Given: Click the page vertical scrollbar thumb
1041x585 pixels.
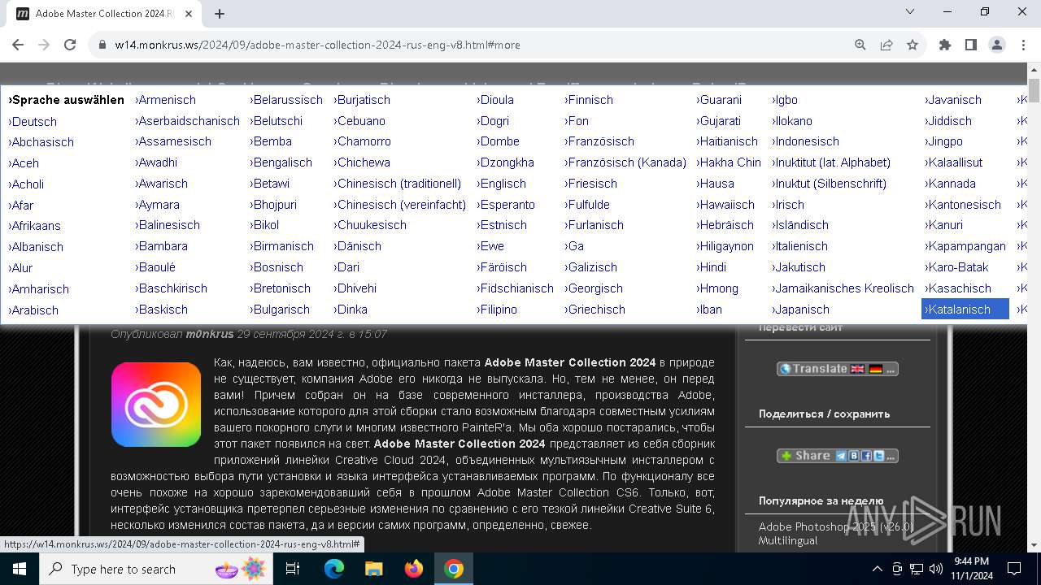Looking at the screenshot, I should (x=1034, y=90).
